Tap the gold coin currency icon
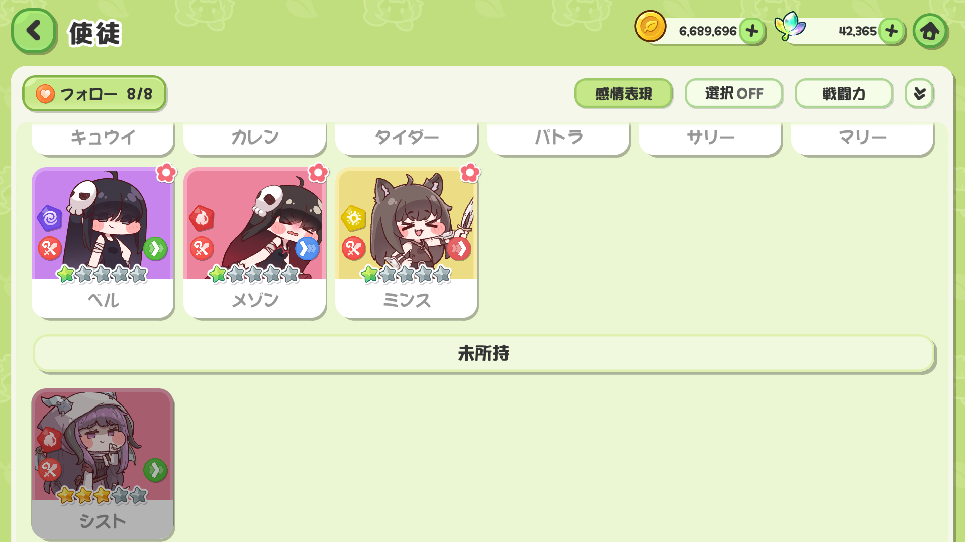This screenshot has width=965, height=542. [x=650, y=26]
